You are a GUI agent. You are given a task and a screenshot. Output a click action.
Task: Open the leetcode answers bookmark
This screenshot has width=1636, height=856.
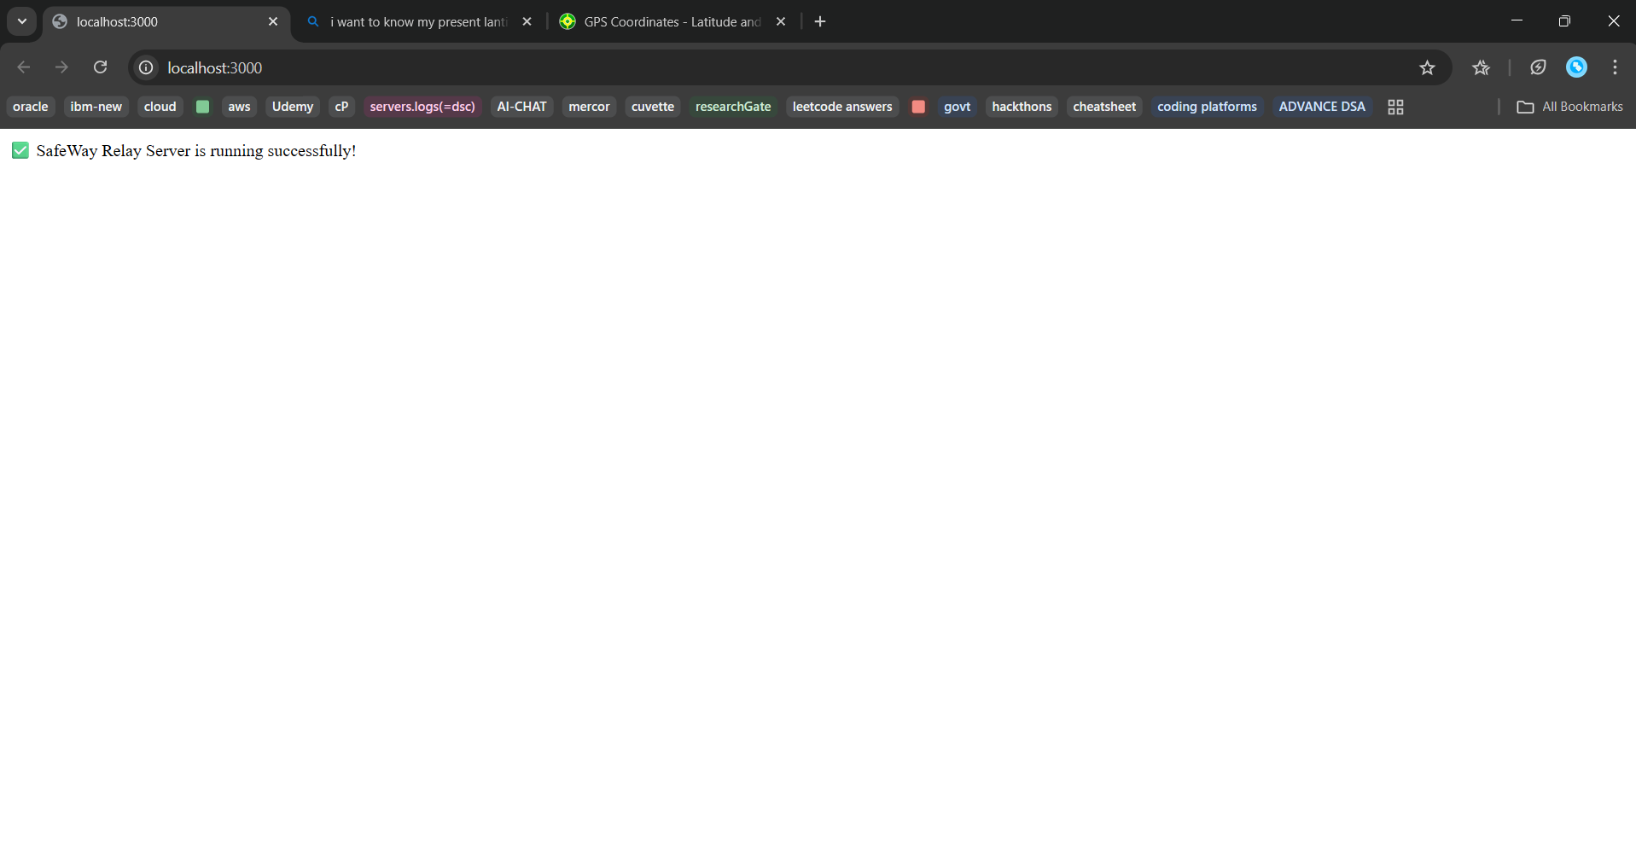(x=842, y=107)
